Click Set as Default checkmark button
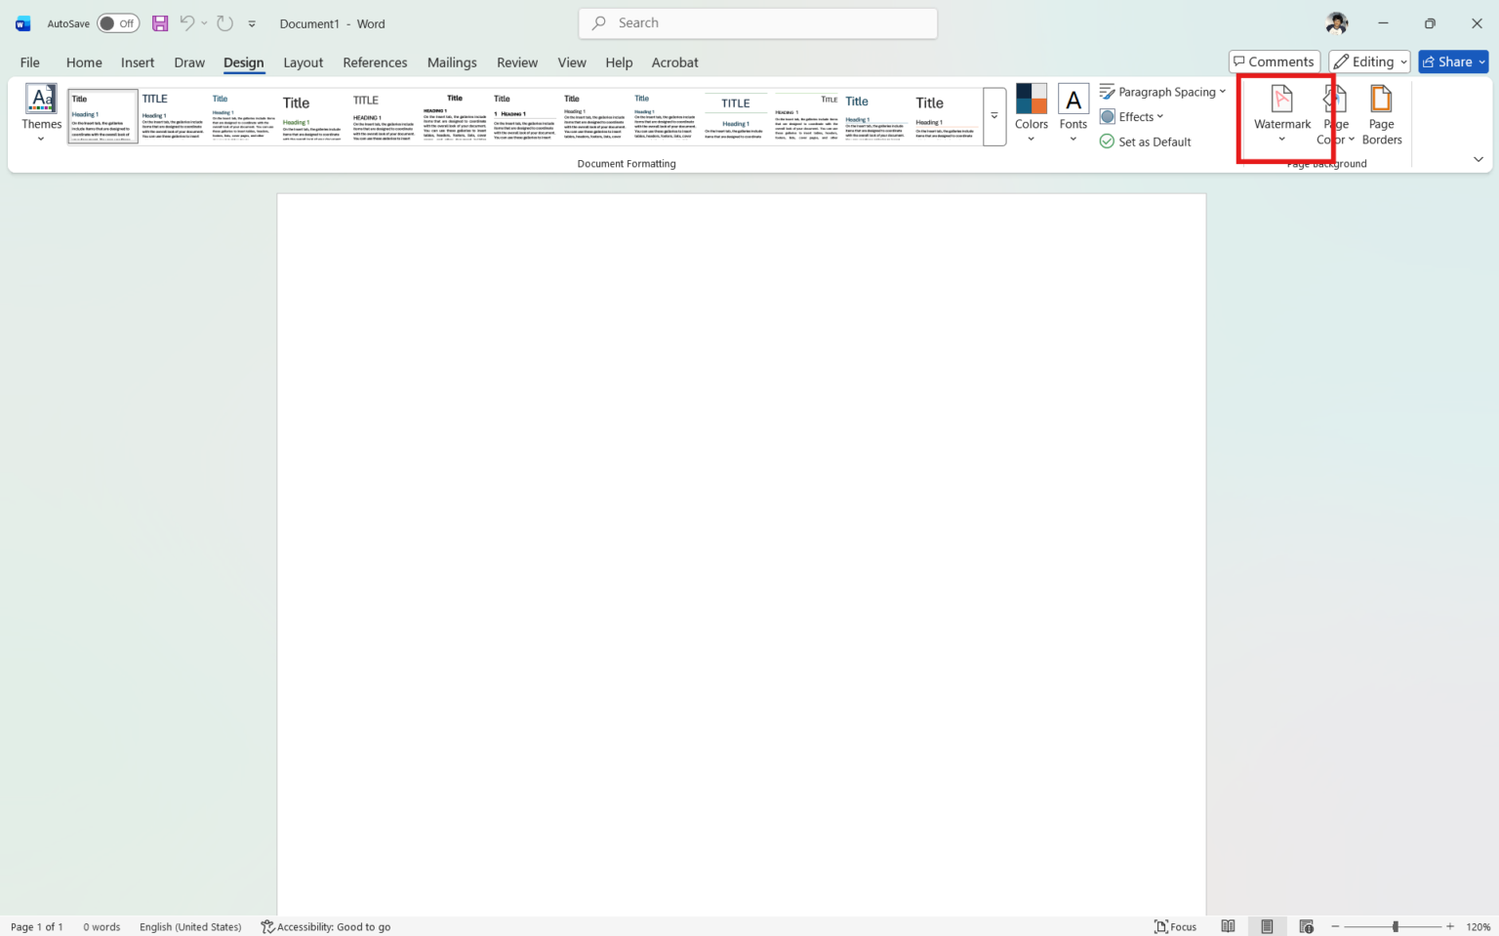The image size is (1499, 936). click(x=1145, y=142)
